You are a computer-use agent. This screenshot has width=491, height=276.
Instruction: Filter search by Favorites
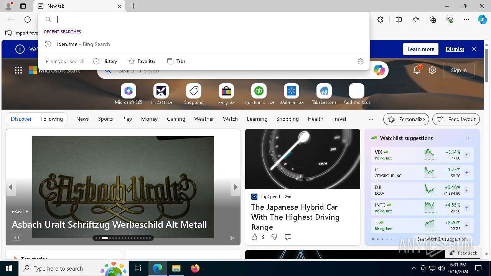[x=142, y=61]
